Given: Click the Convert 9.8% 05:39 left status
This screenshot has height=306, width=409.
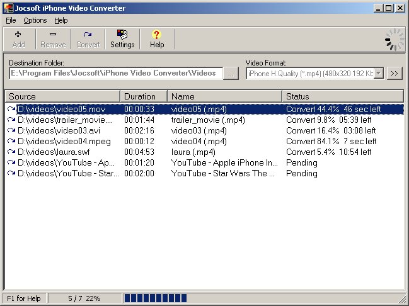Looking at the screenshot, I should tap(329, 120).
